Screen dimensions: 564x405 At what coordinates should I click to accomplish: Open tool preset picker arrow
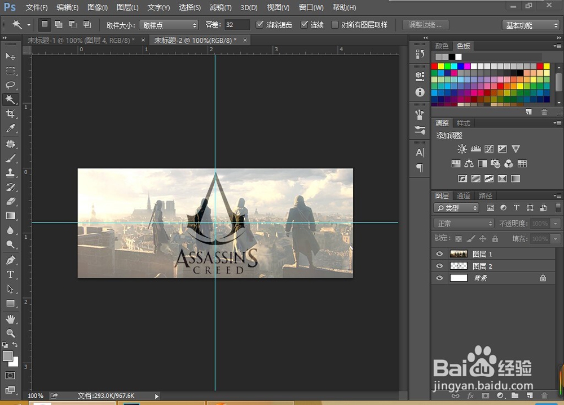pos(29,25)
